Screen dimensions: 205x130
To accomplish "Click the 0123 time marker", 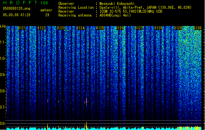I will [61, 28].
